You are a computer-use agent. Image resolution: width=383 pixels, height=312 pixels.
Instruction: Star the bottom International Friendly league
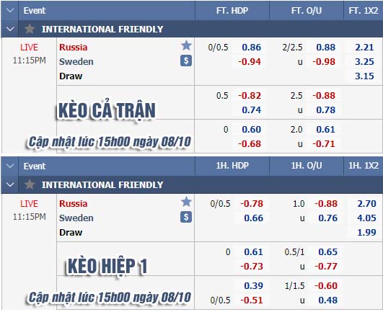30,184
